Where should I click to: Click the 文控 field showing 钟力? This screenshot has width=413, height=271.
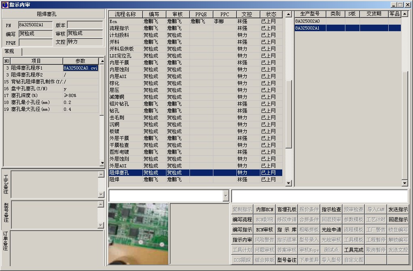click(85, 42)
